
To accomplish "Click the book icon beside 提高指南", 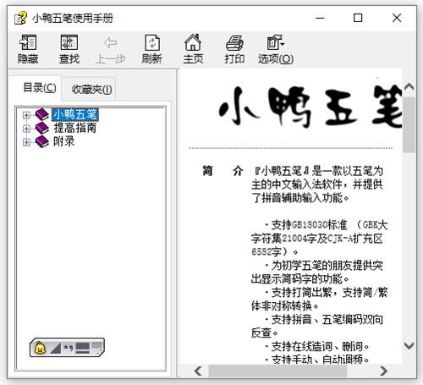I will click(42, 129).
